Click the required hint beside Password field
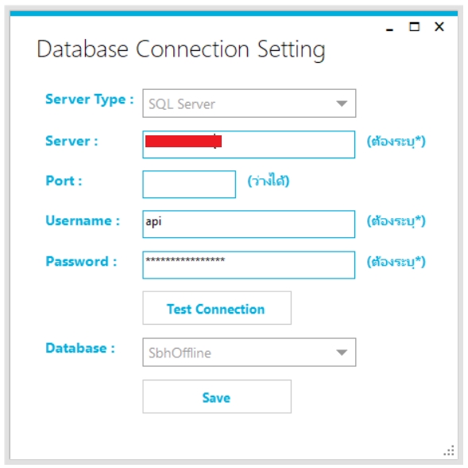The width and height of the screenshot is (468, 468). click(396, 262)
